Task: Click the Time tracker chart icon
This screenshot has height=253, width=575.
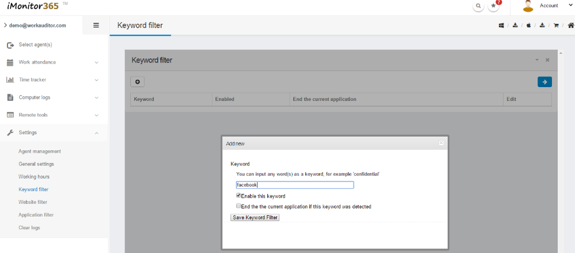Action: [10, 80]
